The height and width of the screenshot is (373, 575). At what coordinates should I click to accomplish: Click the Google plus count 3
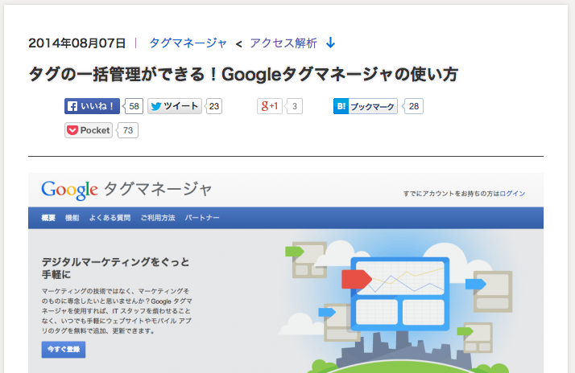(x=294, y=106)
